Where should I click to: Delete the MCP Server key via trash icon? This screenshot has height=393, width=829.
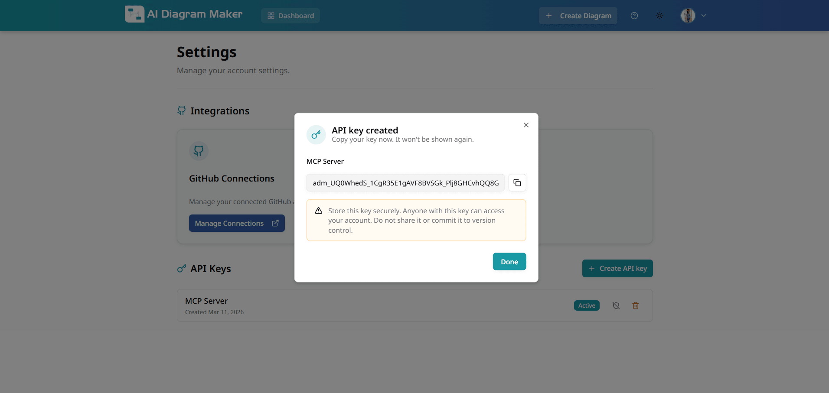click(x=636, y=305)
